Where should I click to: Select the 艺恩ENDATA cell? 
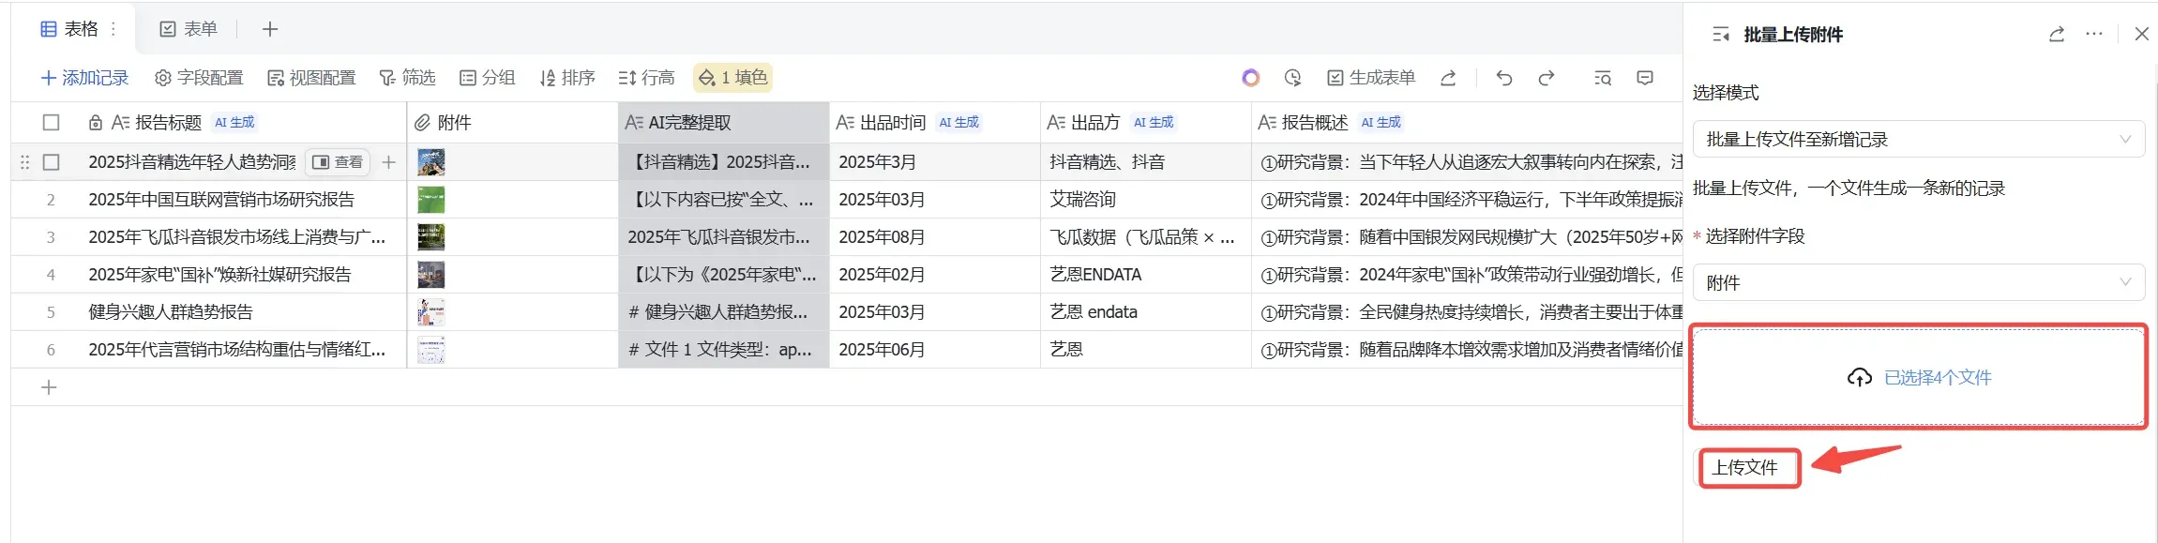click(x=1146, y=275)
